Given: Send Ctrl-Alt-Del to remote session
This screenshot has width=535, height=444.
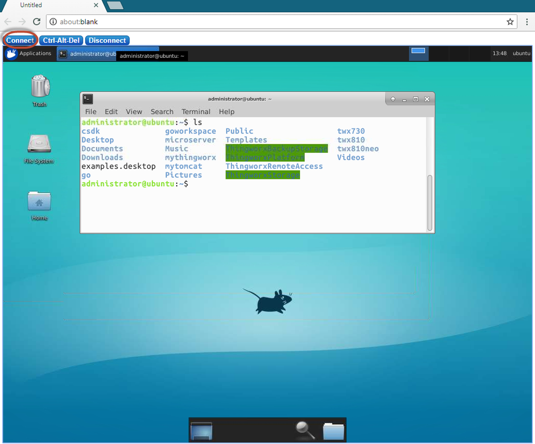Looking at the screenshot, I should coord(61,41).
